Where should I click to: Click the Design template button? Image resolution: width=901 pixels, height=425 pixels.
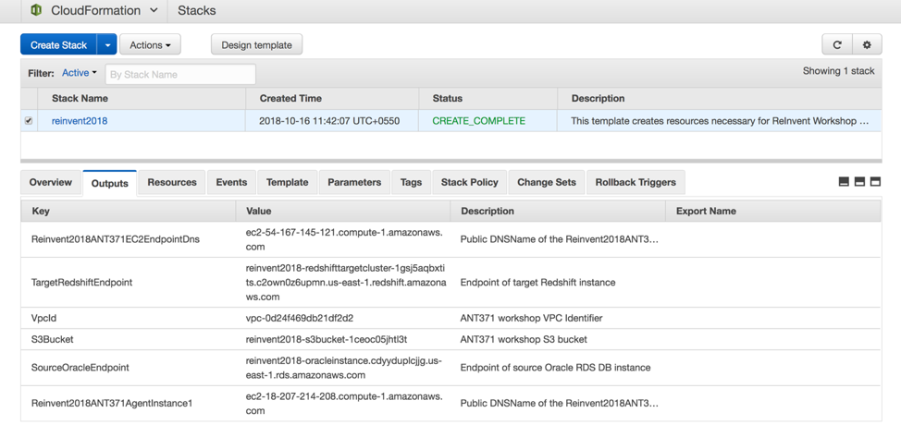pyautogui.click(x=257, y=44)
